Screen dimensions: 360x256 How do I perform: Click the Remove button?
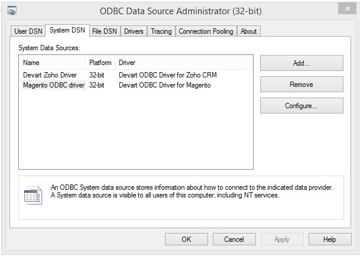[x=301, y=85]
